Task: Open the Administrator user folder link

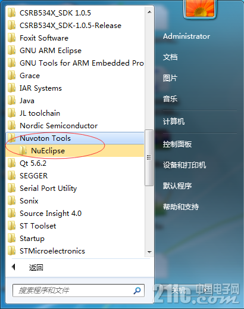Action: click(x=186, y=36)
